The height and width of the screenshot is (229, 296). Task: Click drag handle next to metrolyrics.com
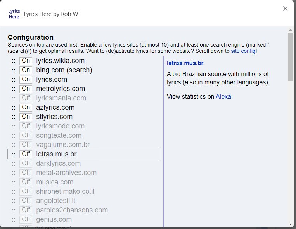(14, 89)
